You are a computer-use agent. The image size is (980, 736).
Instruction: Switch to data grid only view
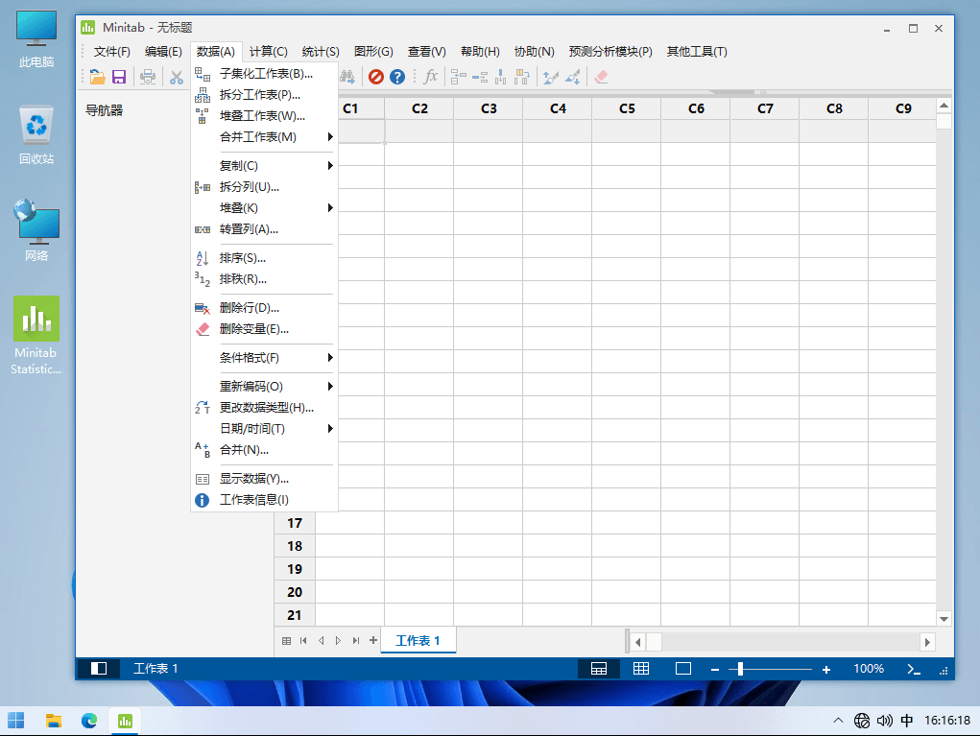coord(641,669)
